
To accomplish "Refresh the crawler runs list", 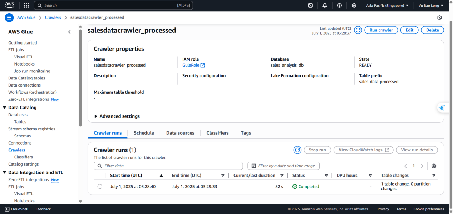I will point(297,150).
